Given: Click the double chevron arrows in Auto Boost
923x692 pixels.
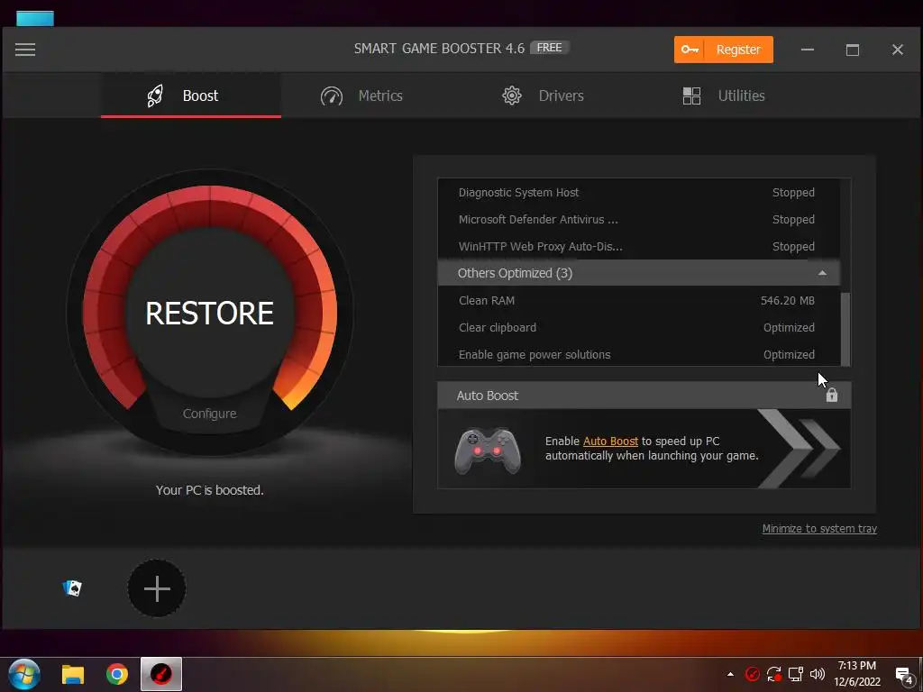Looking at the screenshot, I should point(800,450).
